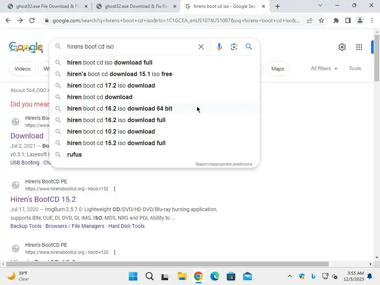380x285 pixels.
Task: Bookmark this page with the star
Action: click(321, 21)
